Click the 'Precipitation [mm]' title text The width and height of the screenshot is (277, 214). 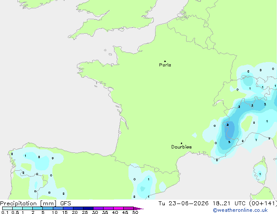28,204
